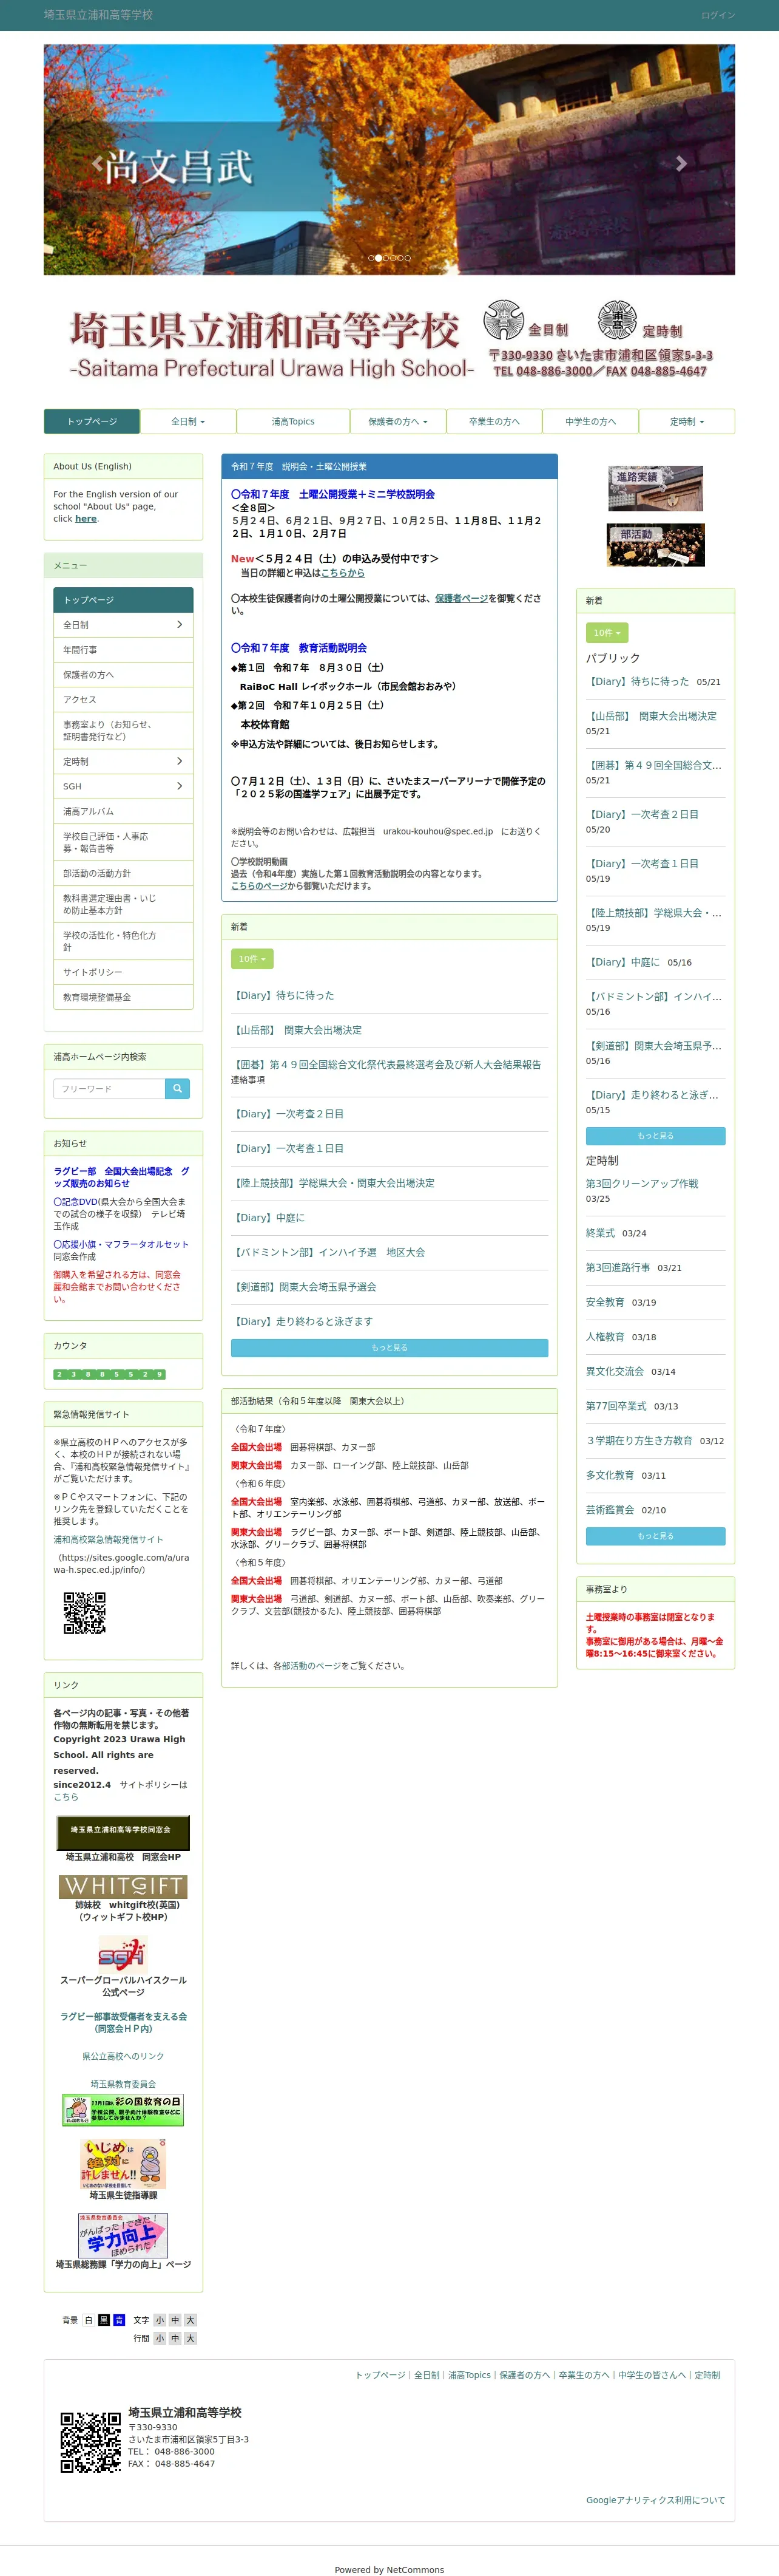
Task: Click もっと見る in center 新着 panel
Action: pyautogui.click(x=389, y=1347)
